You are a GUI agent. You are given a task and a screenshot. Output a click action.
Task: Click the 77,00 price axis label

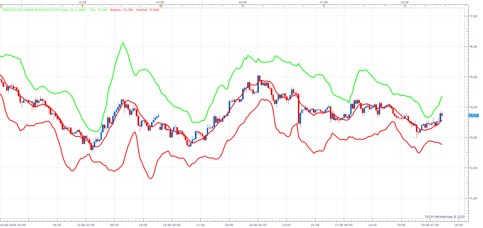point(473,16)
